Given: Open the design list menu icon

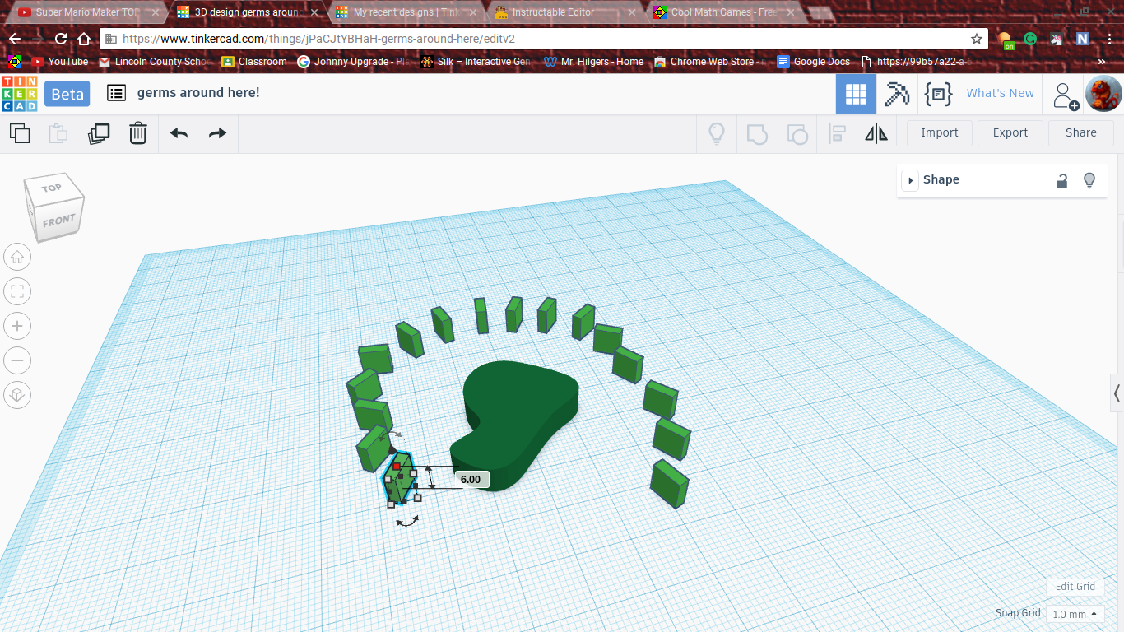Looking at the screenshot, I should 117,93.
